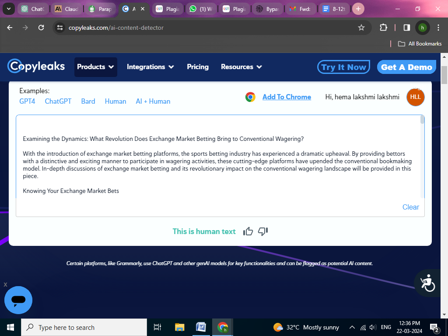Screen dimensions: 448x336
Task: Open a new browser tab
Action: click(358, 9)
